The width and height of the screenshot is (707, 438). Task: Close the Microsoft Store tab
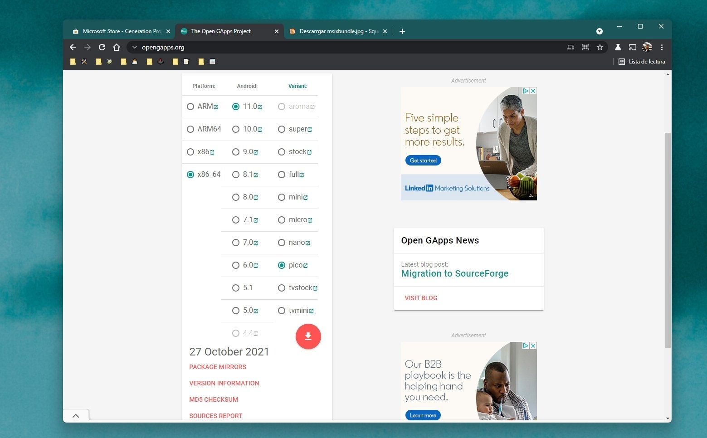(x=168, y=31)
